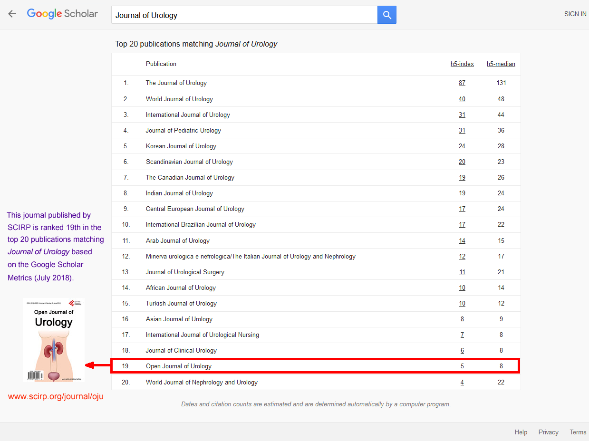Click h5-index 24 of Korean Journal of Urology
The width and height of the screenshot is (589, 441).
pos(462,146)
